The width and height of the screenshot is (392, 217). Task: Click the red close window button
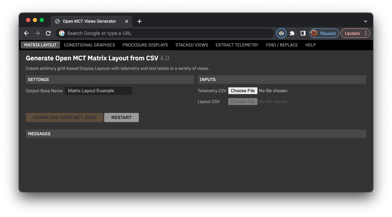[28, 20]
